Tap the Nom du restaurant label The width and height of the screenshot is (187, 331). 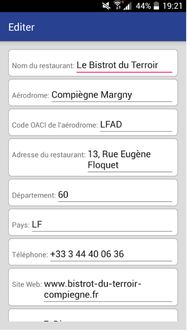click(44, 66)
